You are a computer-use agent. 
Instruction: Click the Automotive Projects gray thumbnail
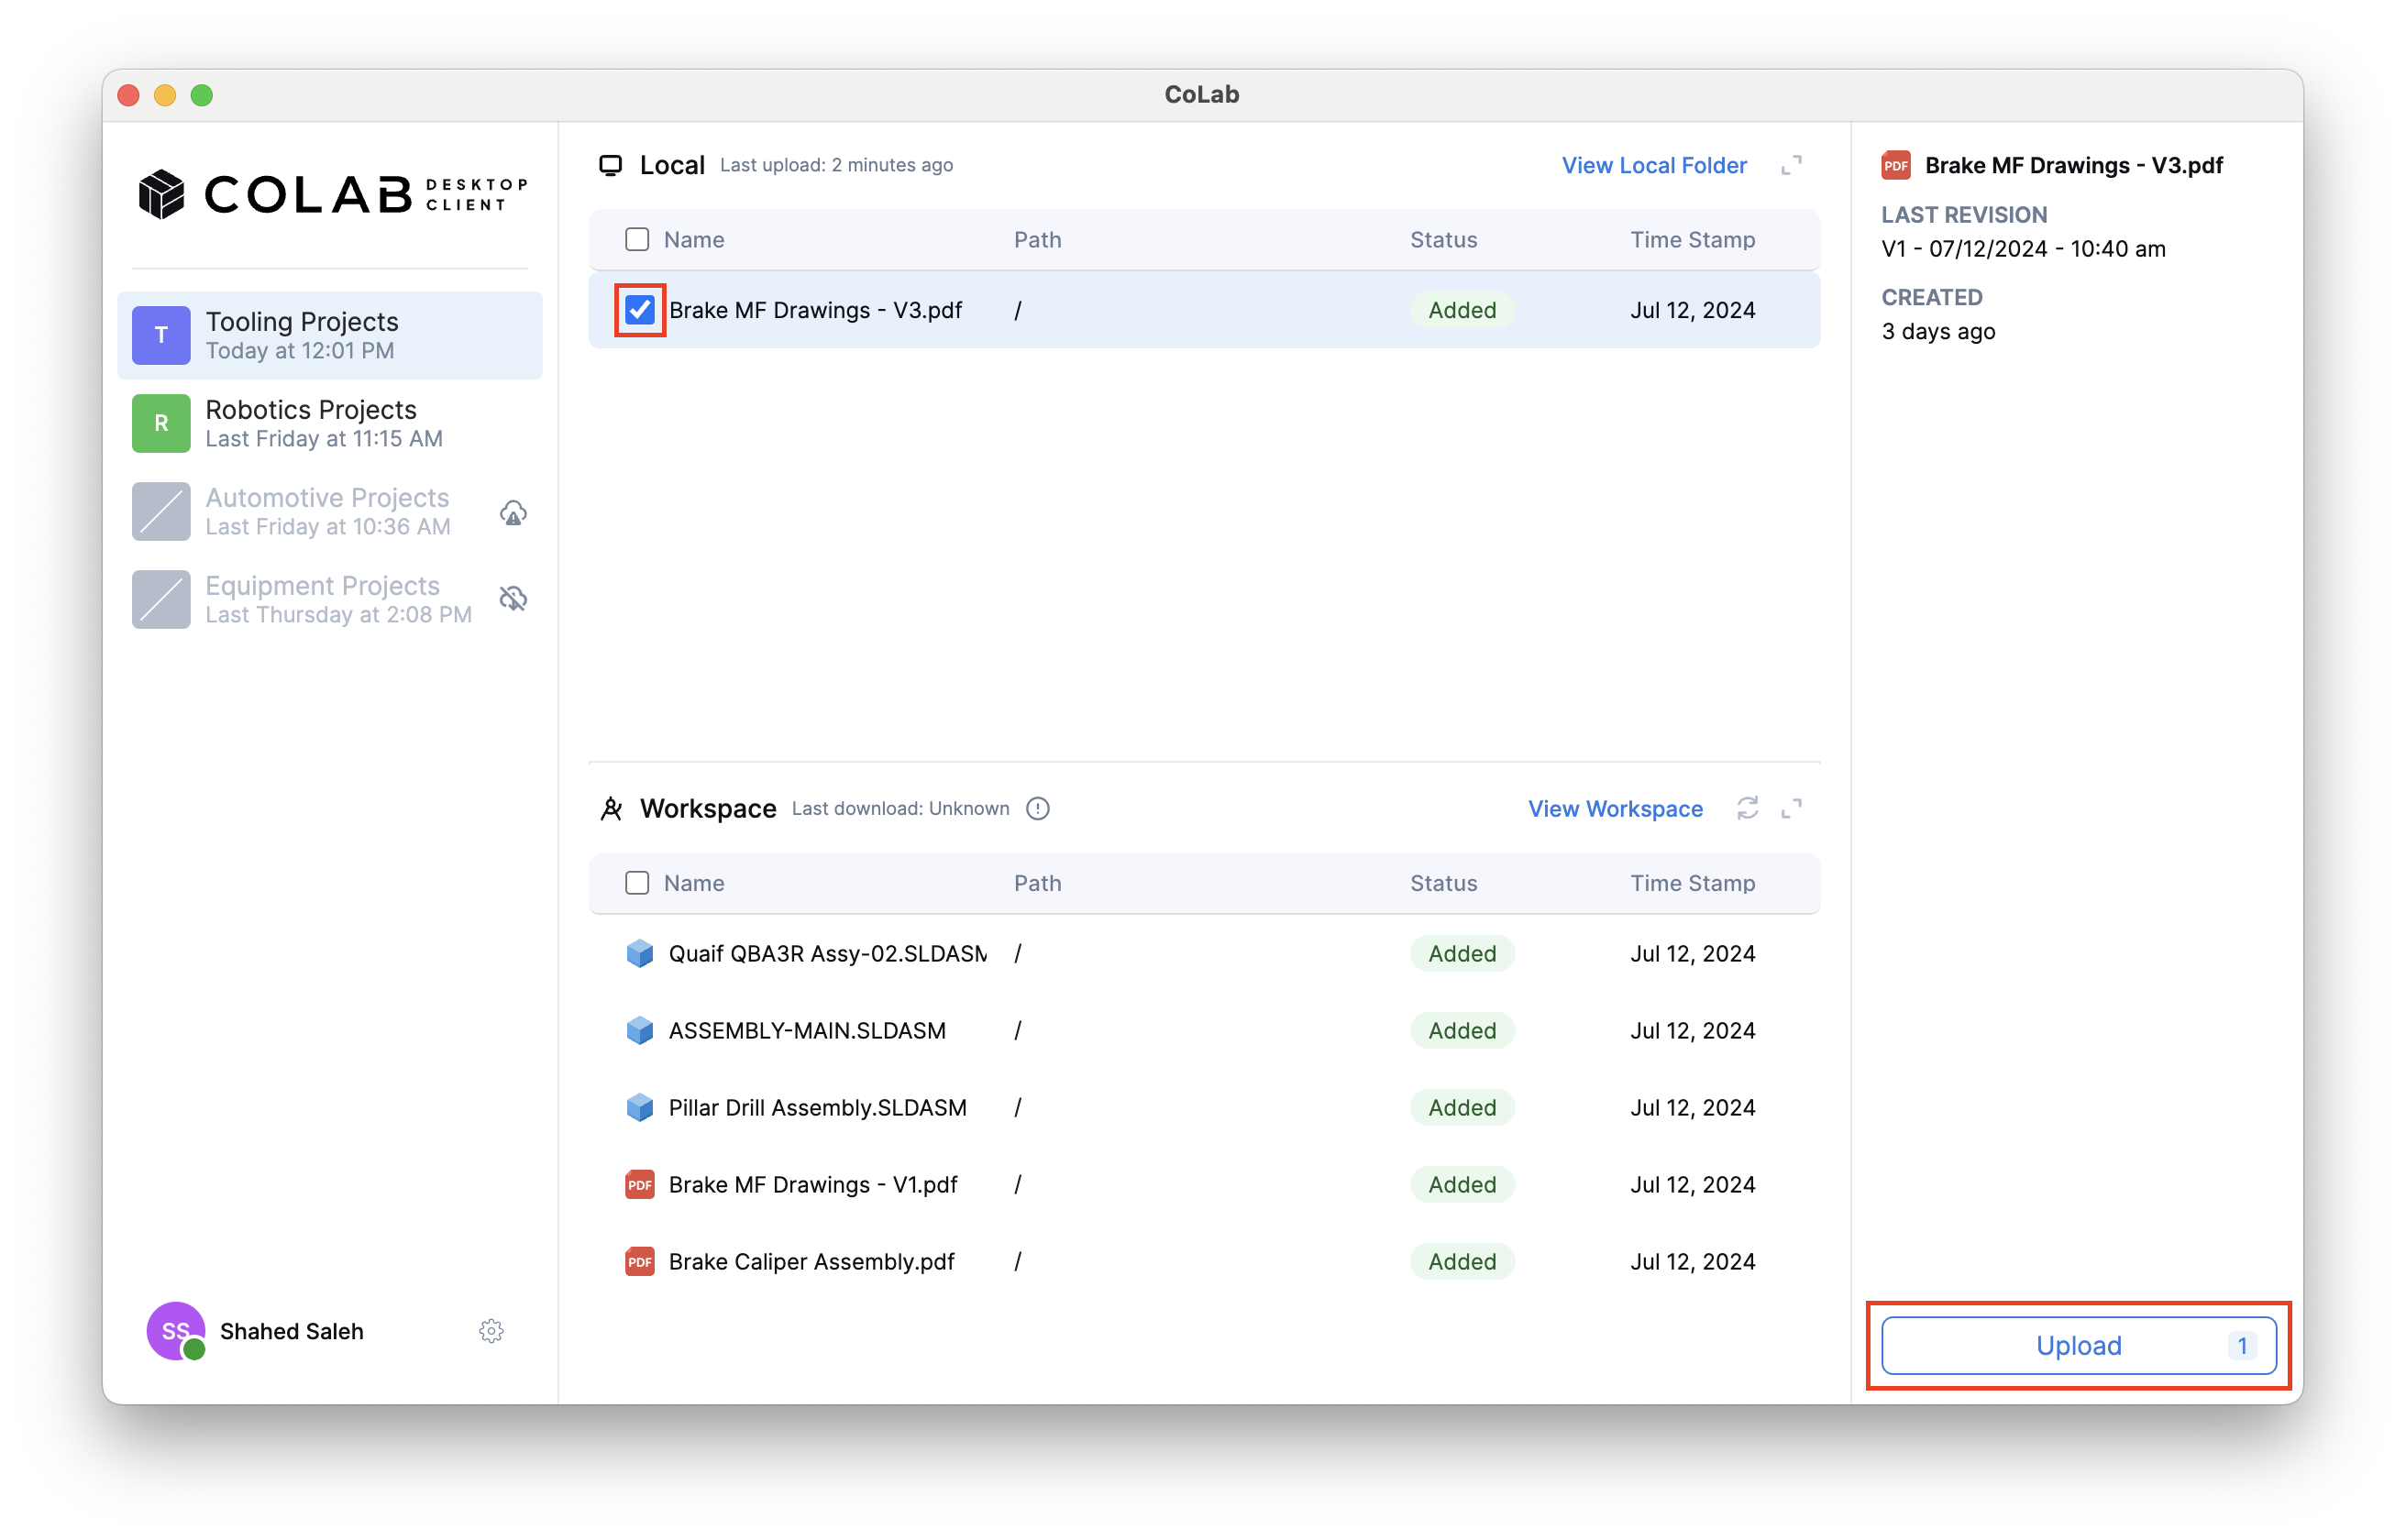tap(161, 511)
